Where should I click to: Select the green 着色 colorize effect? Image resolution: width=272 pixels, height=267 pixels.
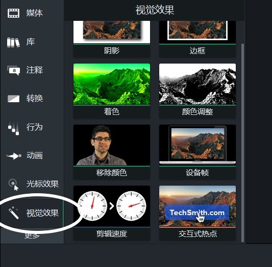[x=112, y=91]
